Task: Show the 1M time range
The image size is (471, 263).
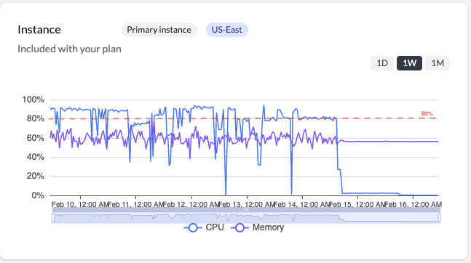Action: (438, 63)
